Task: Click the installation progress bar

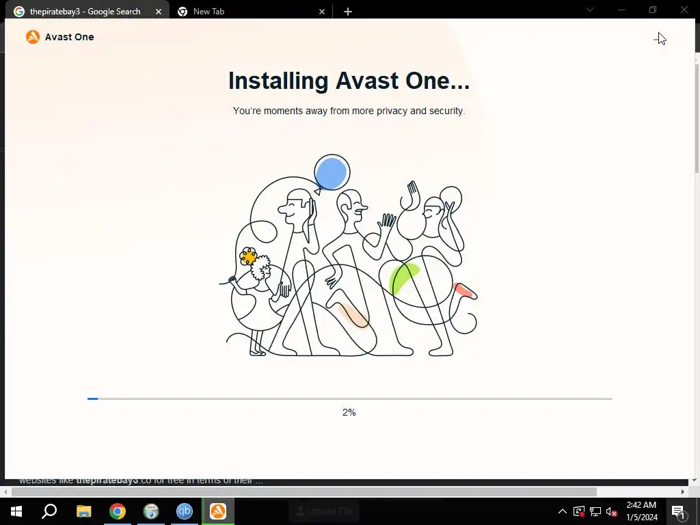Action: pos(349,399)
